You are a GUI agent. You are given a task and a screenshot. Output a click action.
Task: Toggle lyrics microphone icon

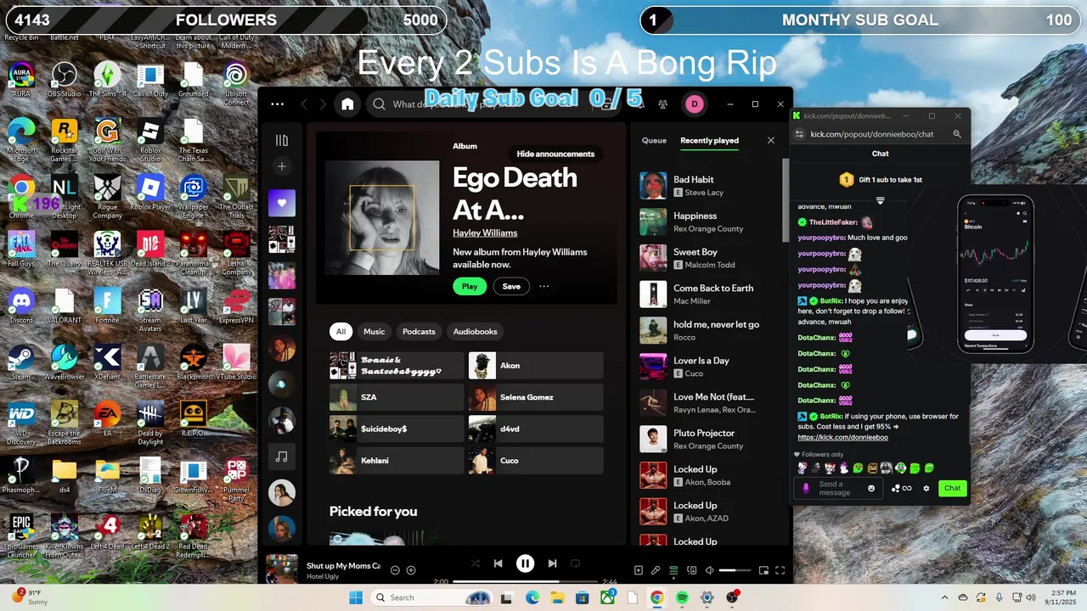click(x=656, y=570)
